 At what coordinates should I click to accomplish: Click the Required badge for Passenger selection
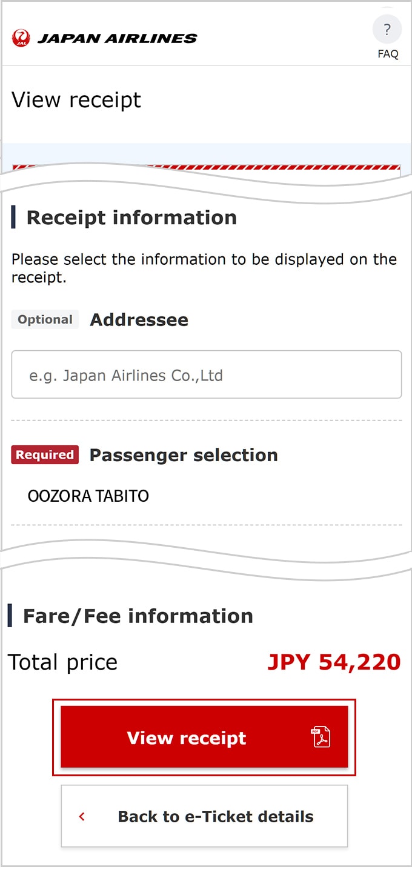(x=44, y=454)
